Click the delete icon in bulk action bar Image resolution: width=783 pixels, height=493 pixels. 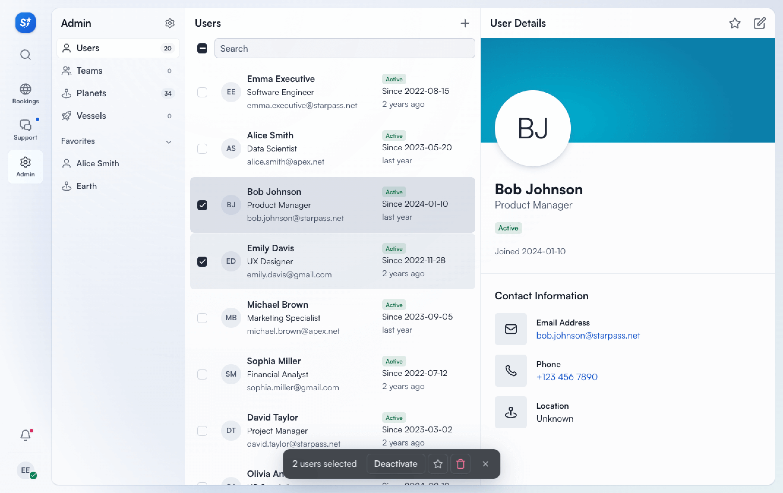point(460,464)
